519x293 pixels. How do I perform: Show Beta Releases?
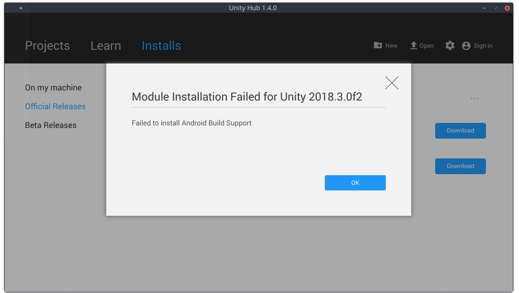click(x=50, y=125)
